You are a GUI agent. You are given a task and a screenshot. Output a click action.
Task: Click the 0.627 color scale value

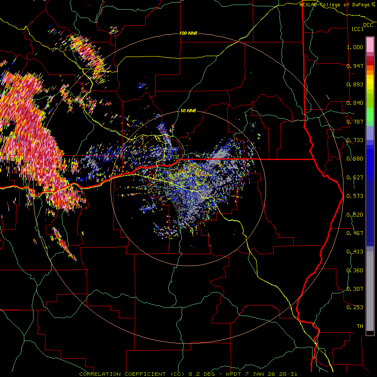point(355,178)
